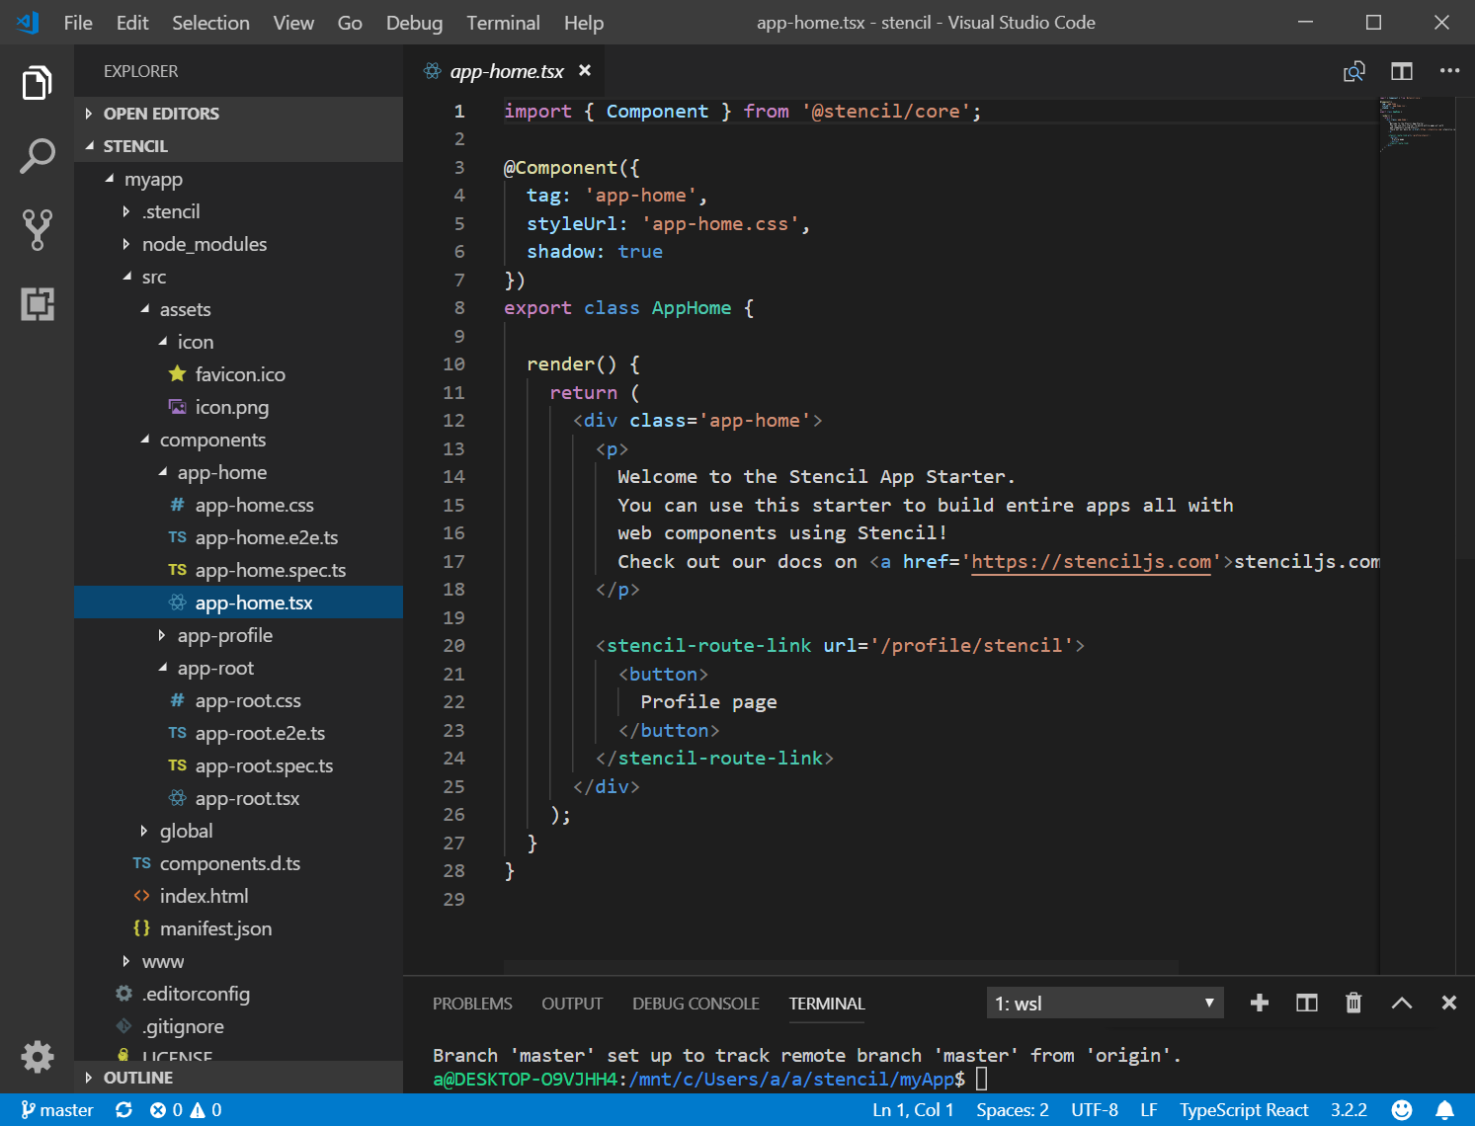Open icon.png in explorer
The width and height of the screenshot is (1475, 1126).
click(238, 407)
